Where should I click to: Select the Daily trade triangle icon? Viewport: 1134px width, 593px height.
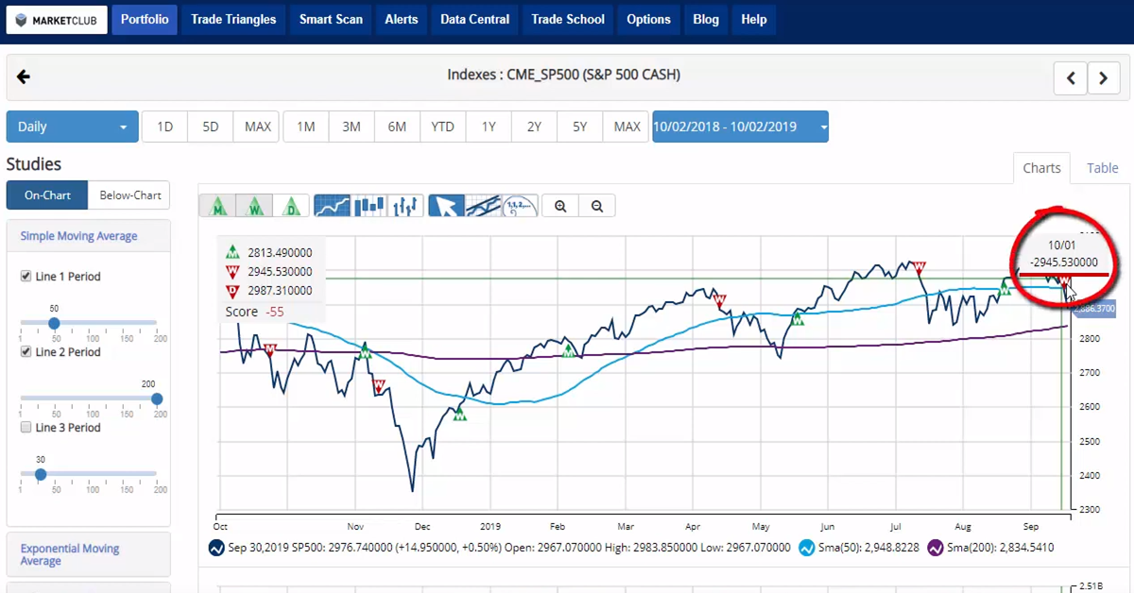tap(291, 205)
